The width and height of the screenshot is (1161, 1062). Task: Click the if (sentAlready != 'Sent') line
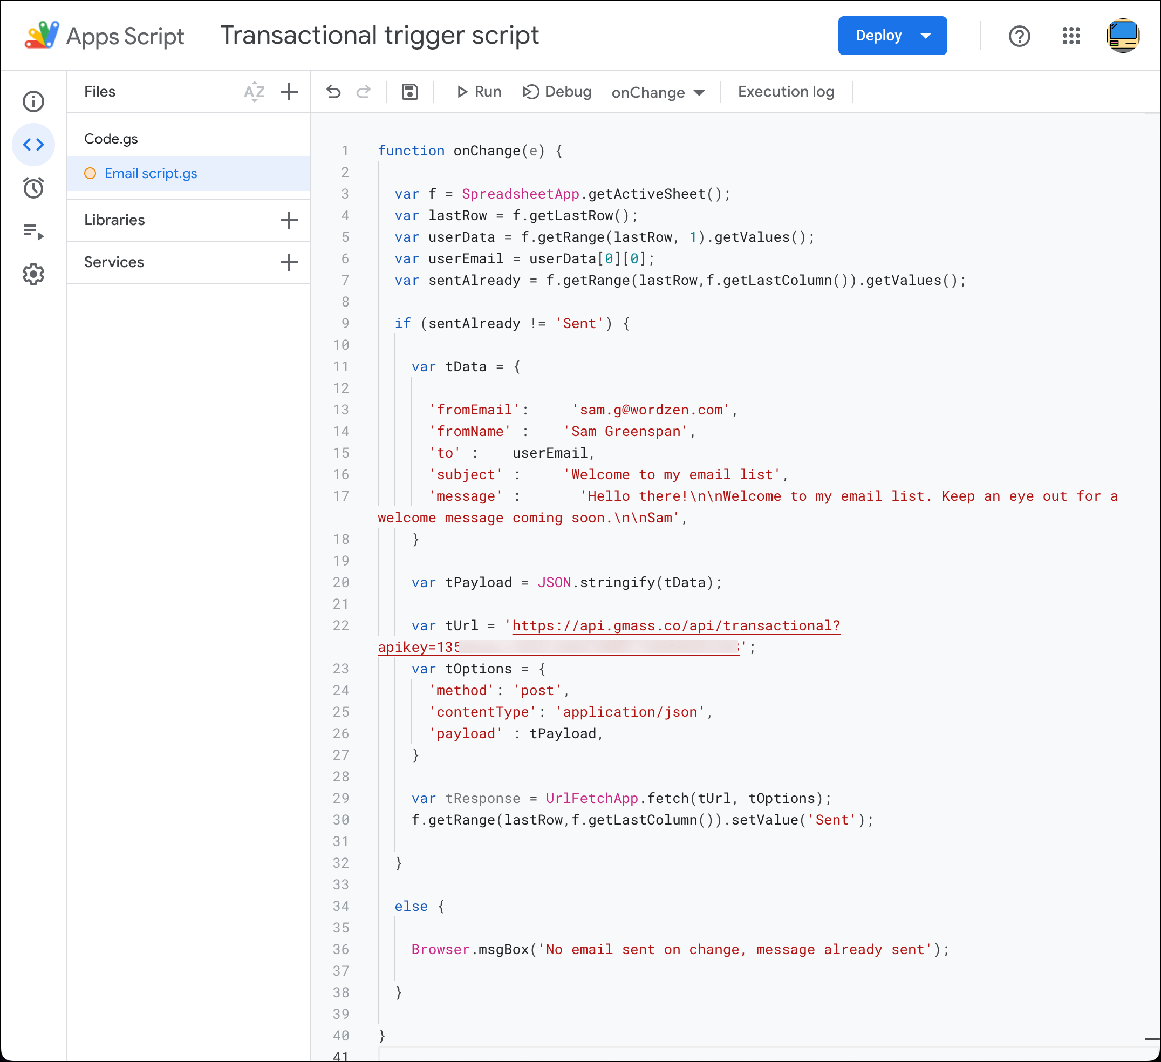click(x=512, y=324)
